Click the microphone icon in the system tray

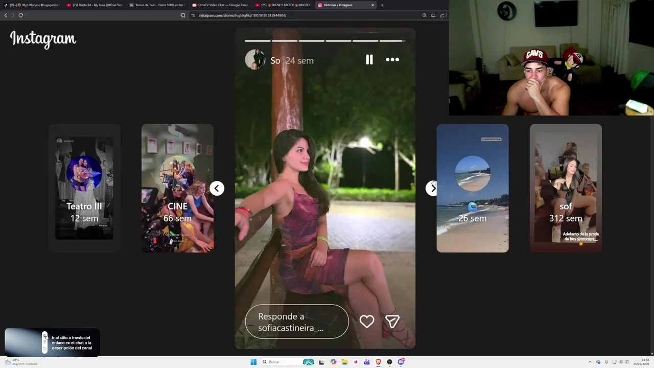[x=606, y=362]
